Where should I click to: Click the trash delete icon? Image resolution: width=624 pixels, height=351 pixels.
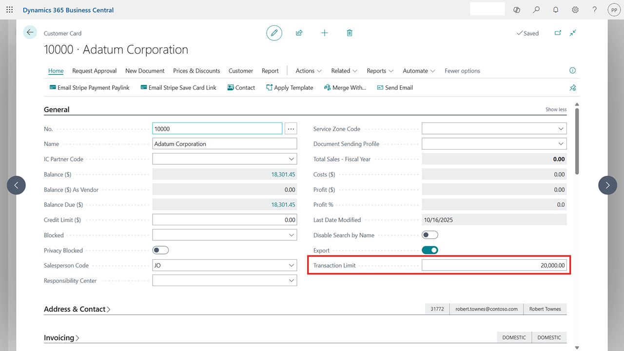[350, 33]
